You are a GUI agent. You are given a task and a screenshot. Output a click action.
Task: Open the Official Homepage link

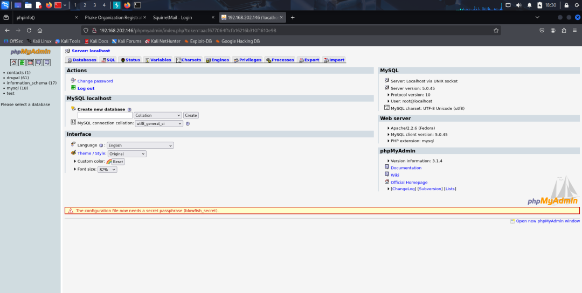coord(408,183)
